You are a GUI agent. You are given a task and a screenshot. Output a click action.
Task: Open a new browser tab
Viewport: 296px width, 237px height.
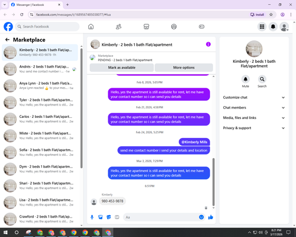point(67,5)
